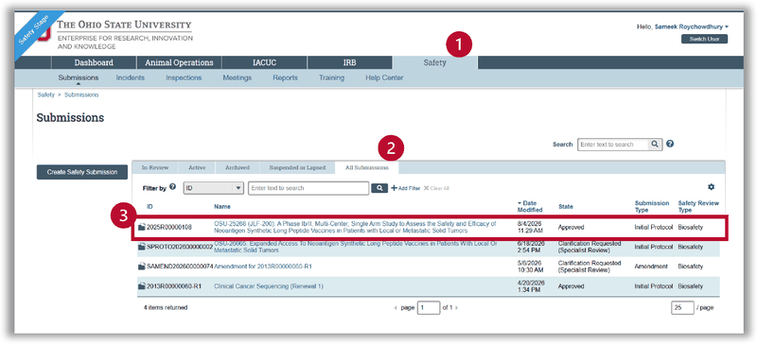757x344 pixels.
Task: Sort by Submission Type column header
Action: [x=652, y=207]
